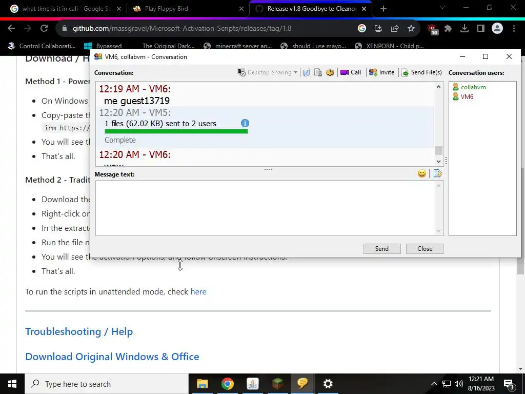Screen dimensions: 525x394
Task: Open the paint palette whiteboard icon
Action: 330,72
